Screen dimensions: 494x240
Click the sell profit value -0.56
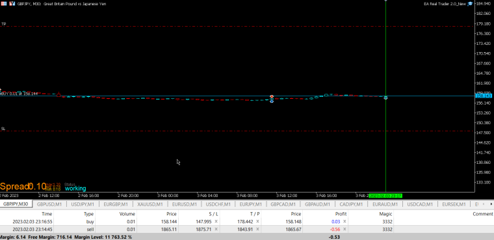coord(335,230)
